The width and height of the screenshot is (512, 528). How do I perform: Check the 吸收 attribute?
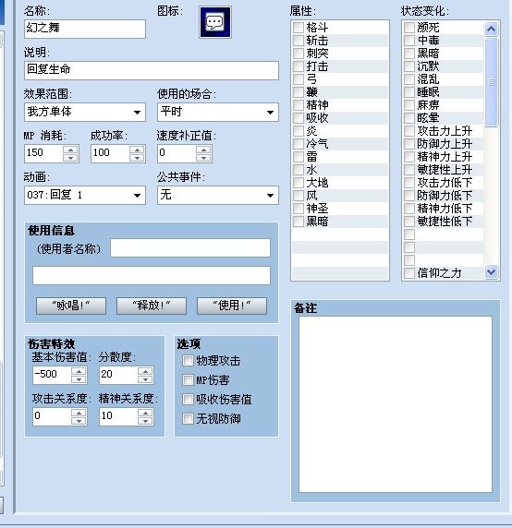tap(299, 118)
